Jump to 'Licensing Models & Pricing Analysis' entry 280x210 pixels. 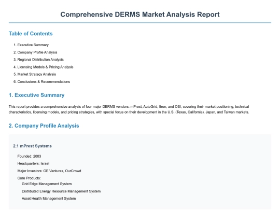click(x=45, y=67)
